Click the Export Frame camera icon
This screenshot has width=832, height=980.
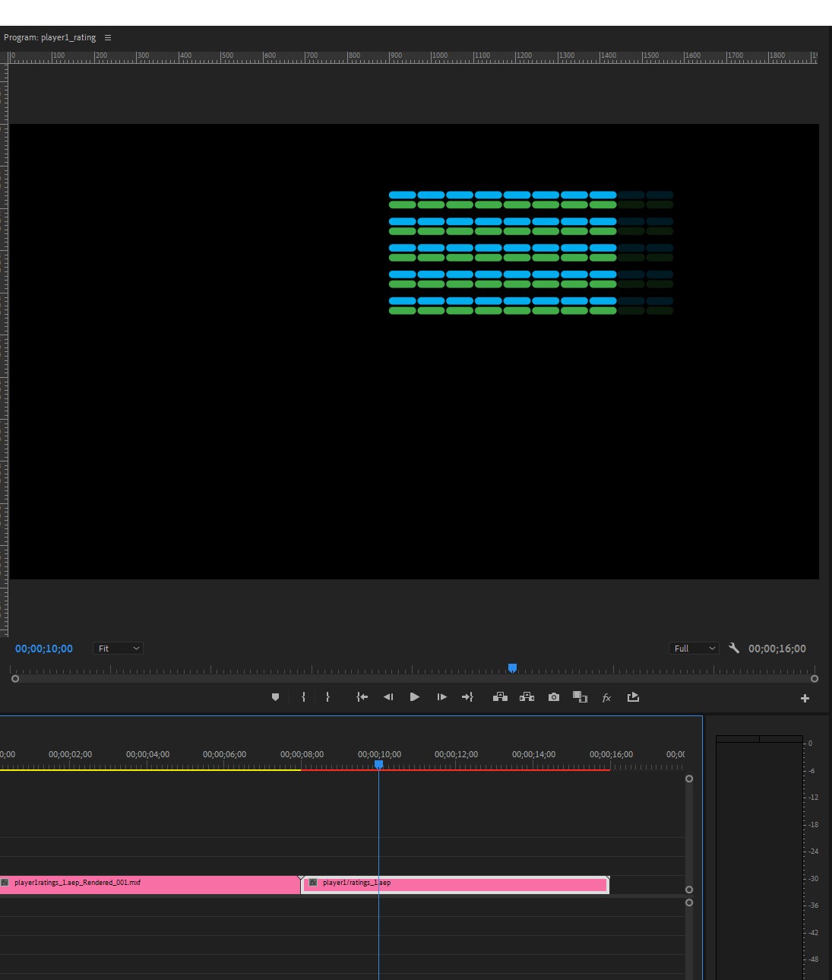tap(553, 696)
